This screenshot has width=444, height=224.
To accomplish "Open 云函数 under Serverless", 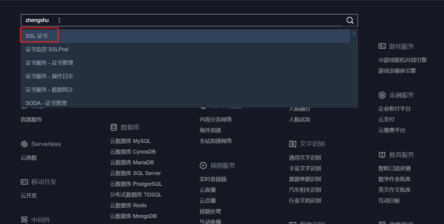I will [29, 158].
